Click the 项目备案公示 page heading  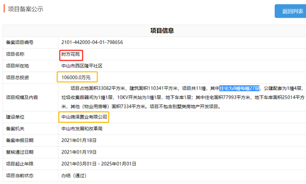(x=25, y=9)
